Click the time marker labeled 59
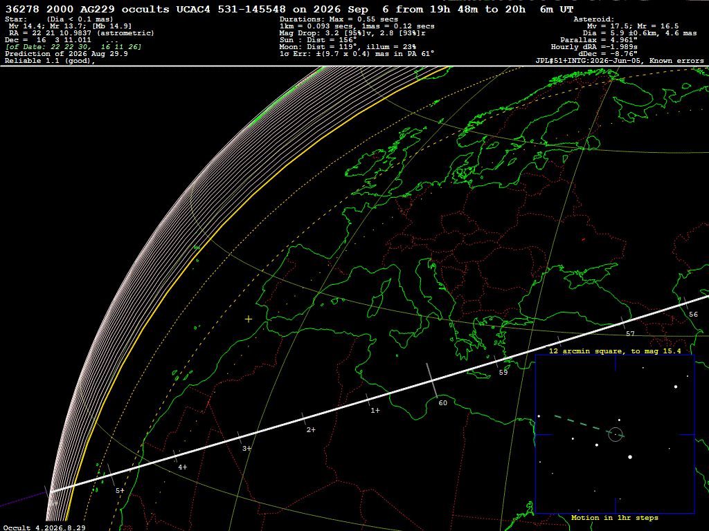This screenshot has height=531, width=709. pyautogui.click(x=503, y=373)
